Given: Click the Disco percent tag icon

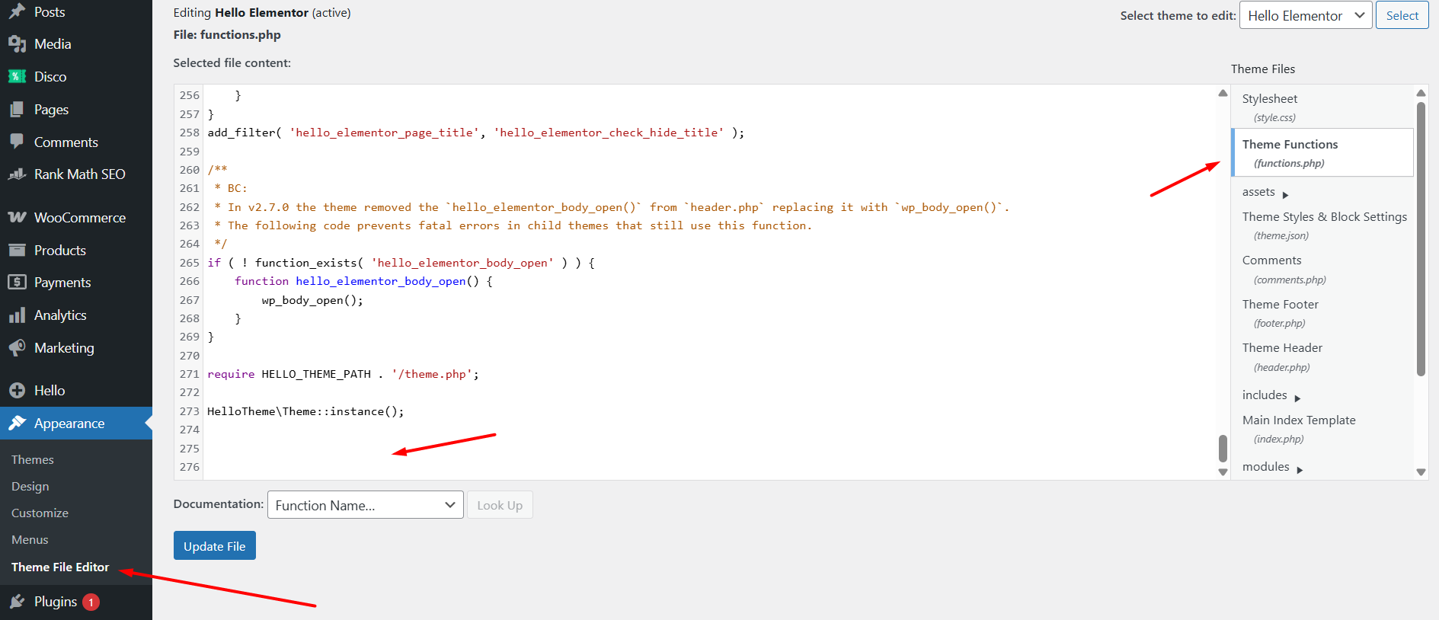Looking at the screenshot, I should [x=17, y=77].
